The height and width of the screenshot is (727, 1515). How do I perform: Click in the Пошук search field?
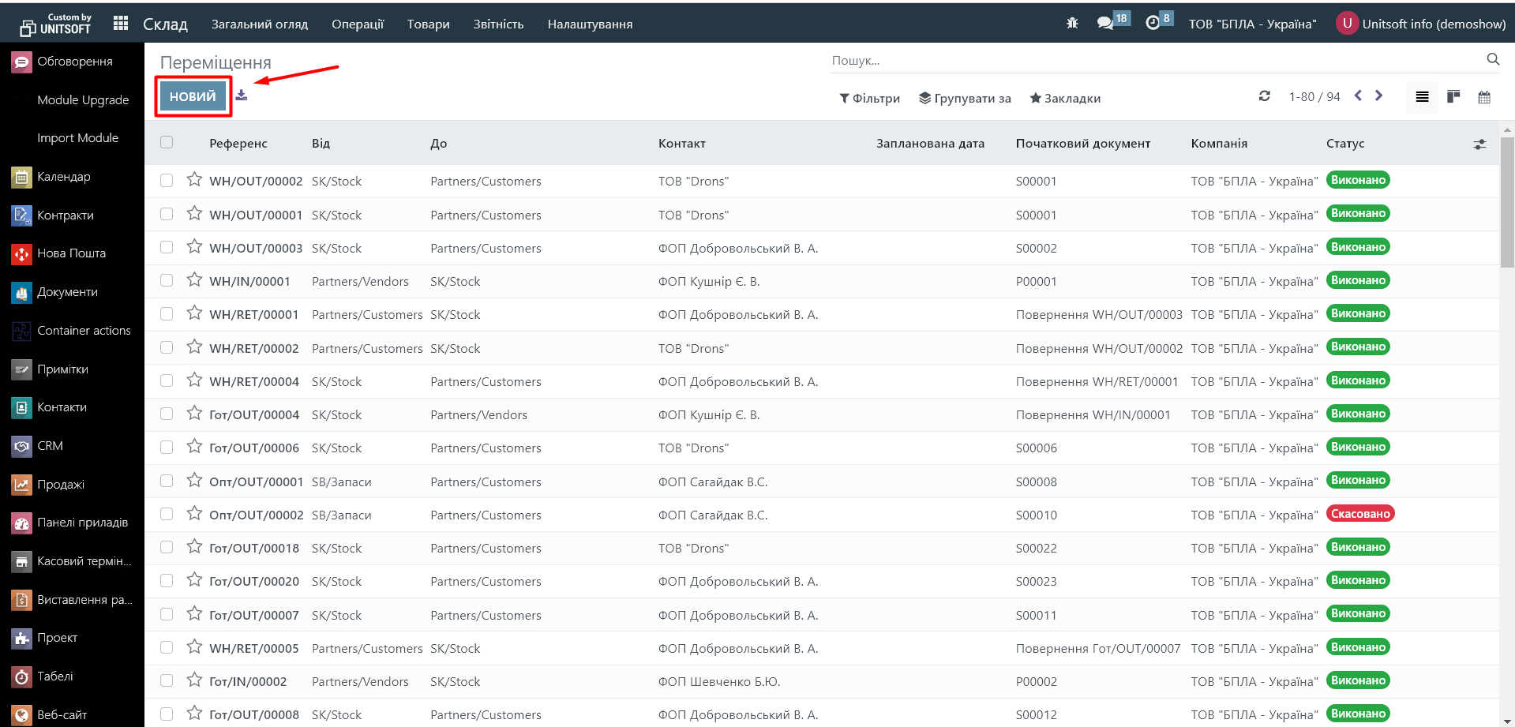pos(1153,60)
